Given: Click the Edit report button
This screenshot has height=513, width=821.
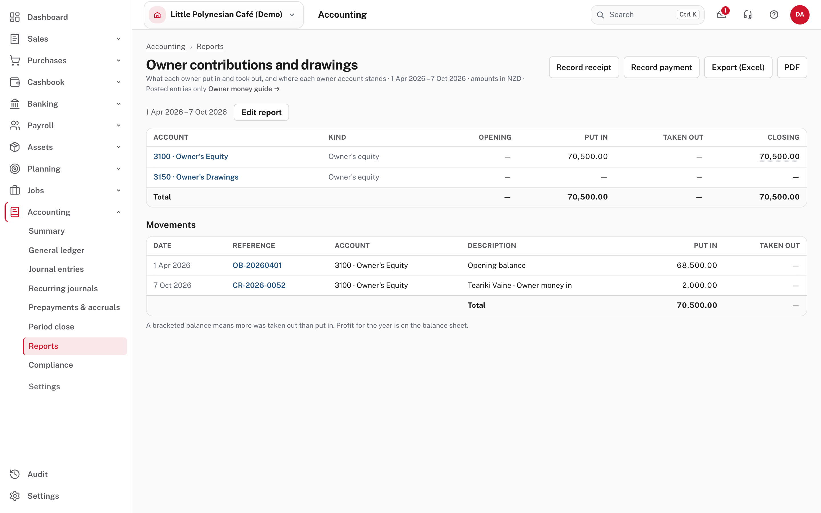Looking at the screenshot, I should pyautogui.click(x=261, y=112).
